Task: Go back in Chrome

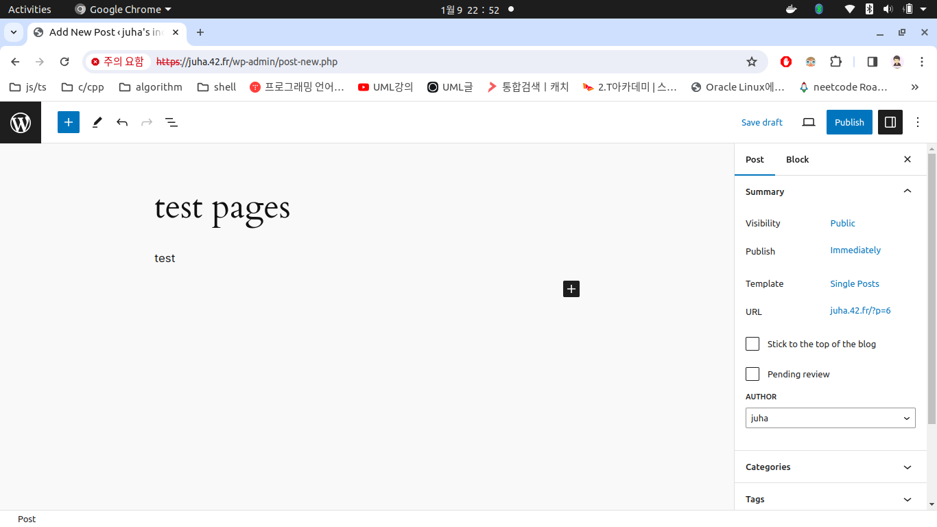Action: 15,62
